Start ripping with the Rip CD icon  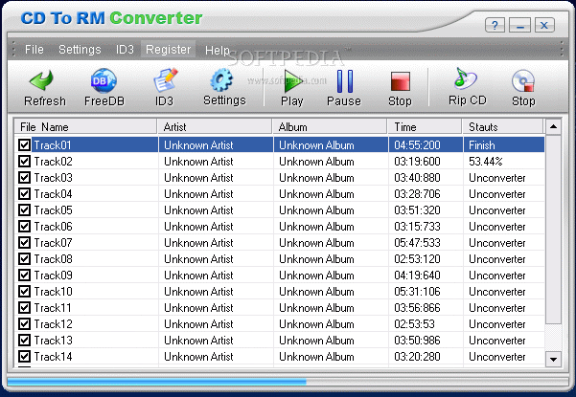pos(465,78)
